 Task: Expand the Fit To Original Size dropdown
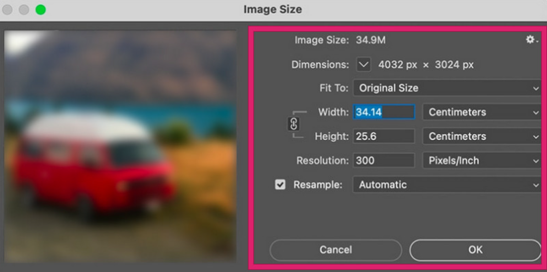447,88
